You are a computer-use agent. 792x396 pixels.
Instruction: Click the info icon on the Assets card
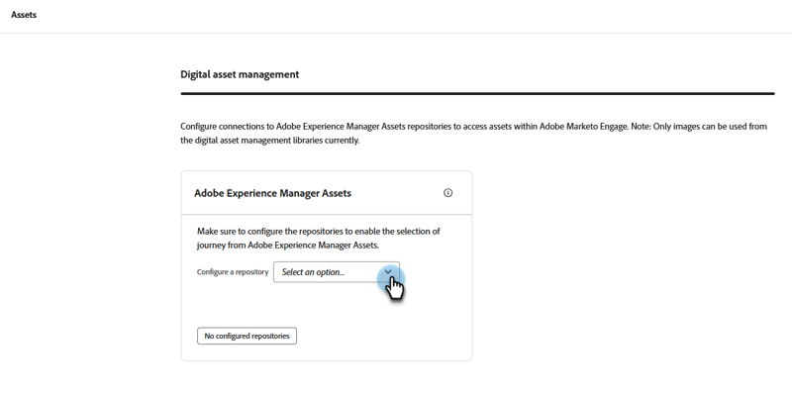point(447,193)
